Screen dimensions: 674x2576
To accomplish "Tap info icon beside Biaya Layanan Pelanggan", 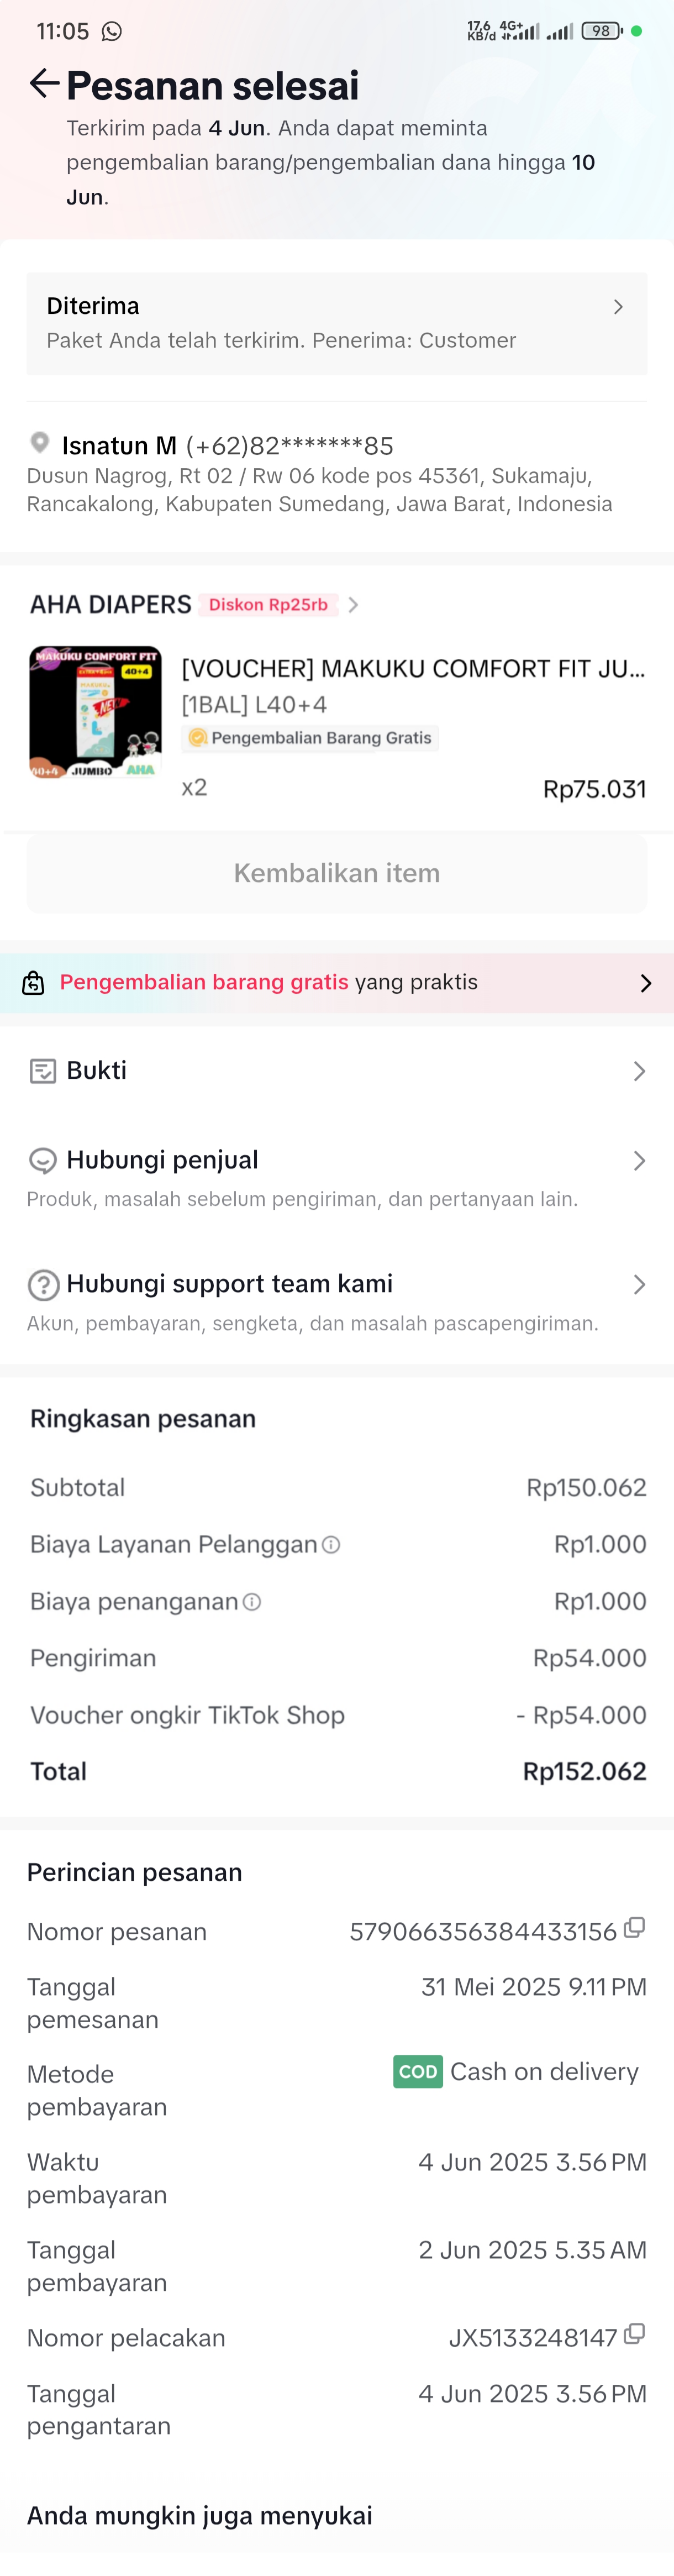I will pyautogui.click(x=332, y=1545).
